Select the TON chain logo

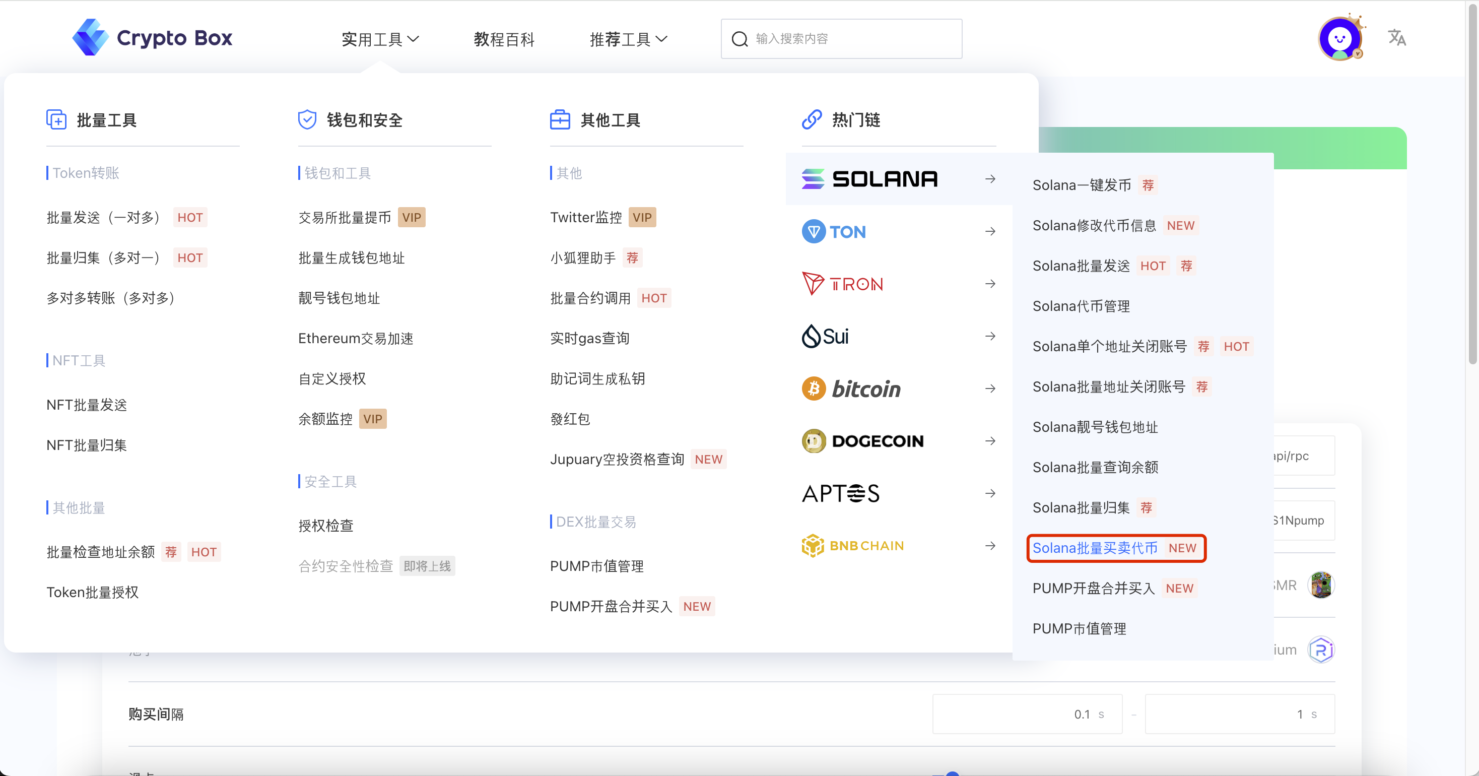833,231
